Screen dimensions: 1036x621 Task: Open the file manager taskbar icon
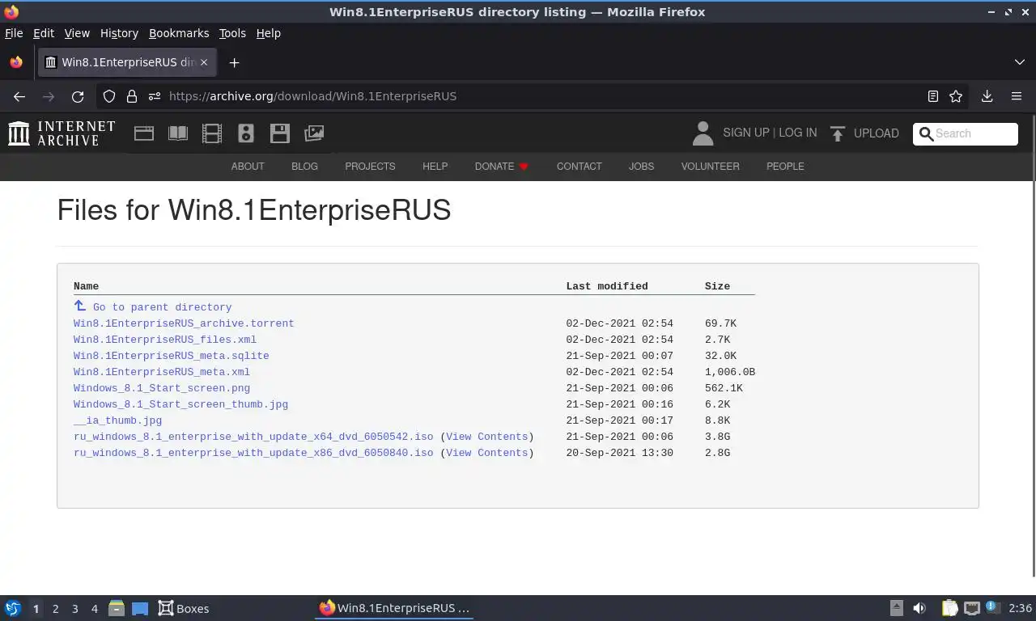coord(116,608)
